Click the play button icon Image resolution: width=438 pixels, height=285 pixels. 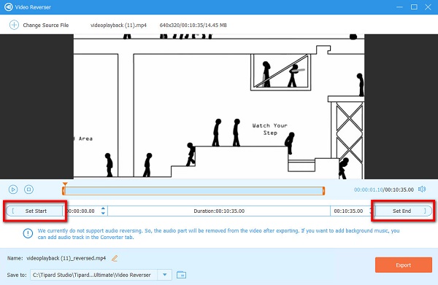[13, 190]
